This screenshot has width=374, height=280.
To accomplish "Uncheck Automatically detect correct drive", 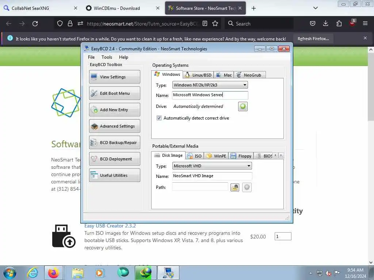I will point(159,118).
